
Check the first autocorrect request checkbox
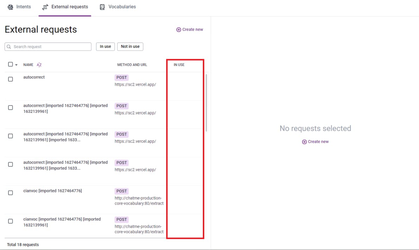11,79
